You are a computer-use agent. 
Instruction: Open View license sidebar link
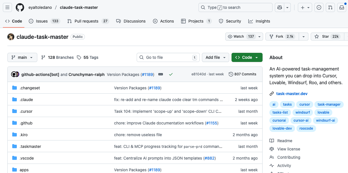[285, 149]
